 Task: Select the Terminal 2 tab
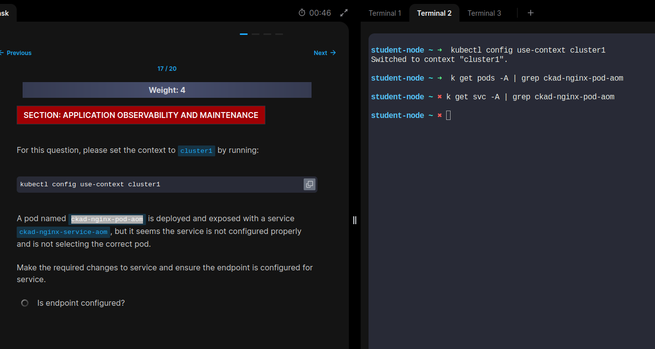pyautogui.click(x=434, y=13)
